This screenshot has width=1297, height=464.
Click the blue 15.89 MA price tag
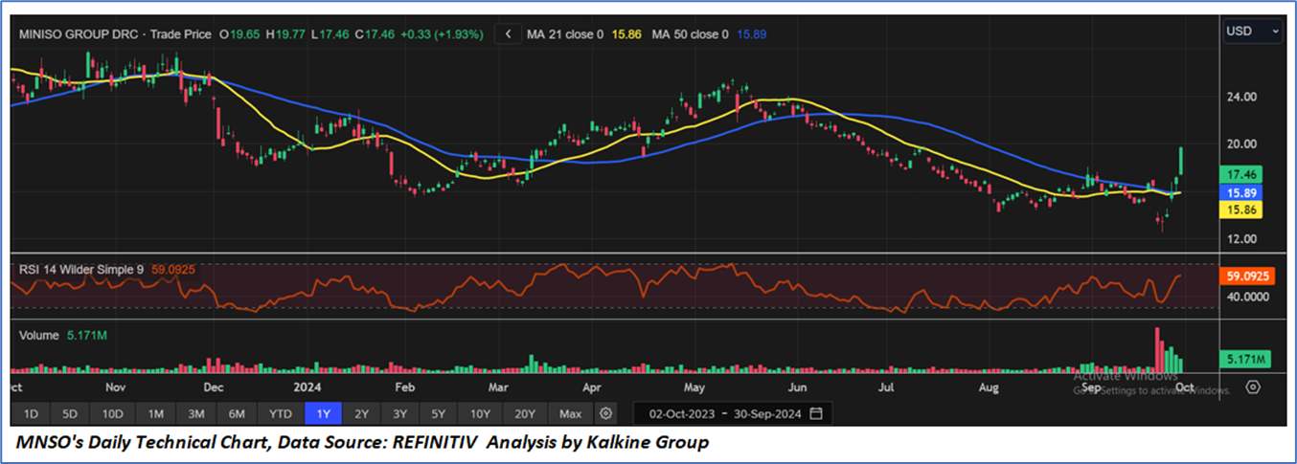tap(1240, 192)
